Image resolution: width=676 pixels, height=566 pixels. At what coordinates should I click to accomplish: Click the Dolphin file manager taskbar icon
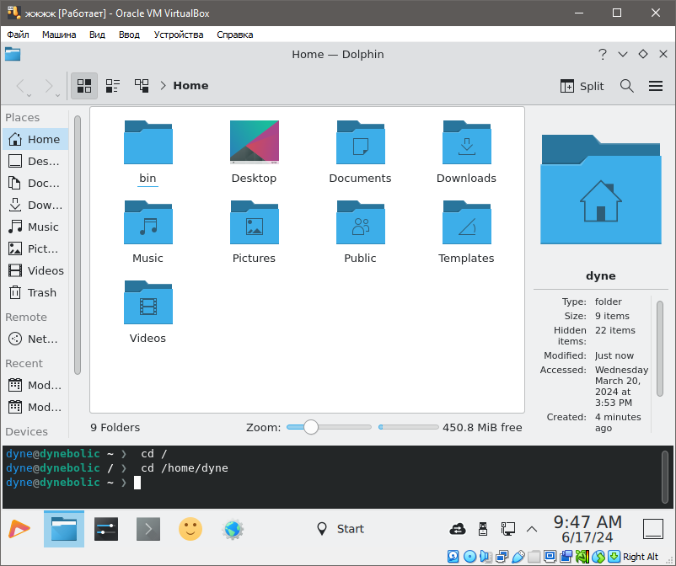[x=64, y=529]
